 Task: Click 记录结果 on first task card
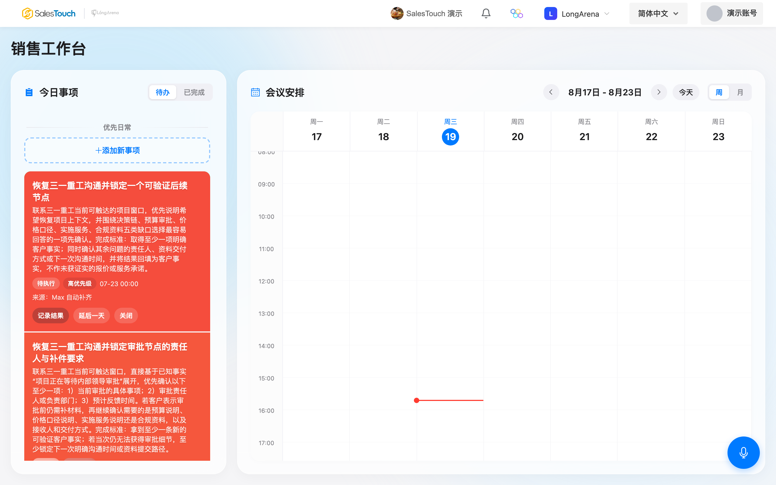[51, 316]
